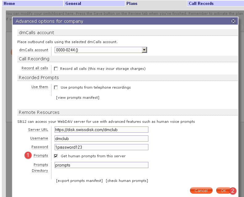Open the Home tab
Viewport: 244px width, 197px height.
[32, 3]
